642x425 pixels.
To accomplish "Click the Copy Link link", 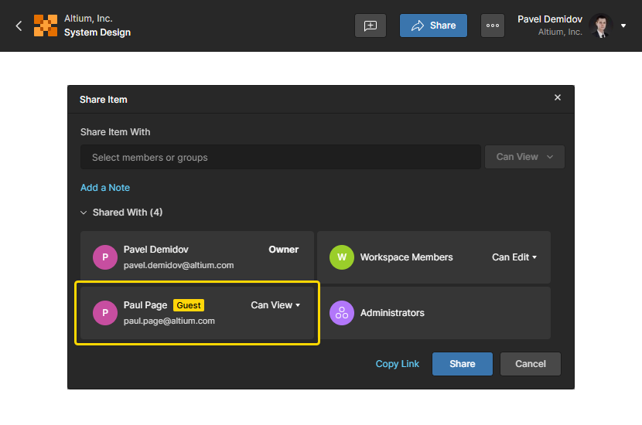I will (398, 364).
